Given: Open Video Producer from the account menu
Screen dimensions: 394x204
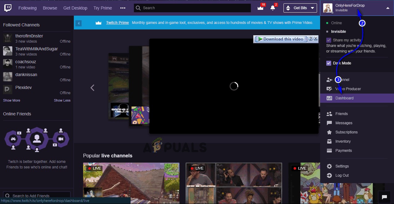Looking at the screenshot, I should click(348, 89).
